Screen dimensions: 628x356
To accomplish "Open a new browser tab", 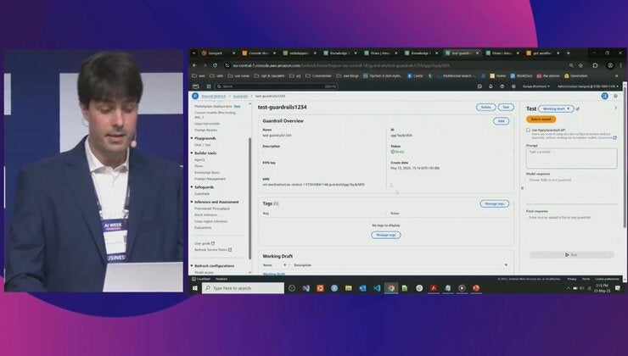I will pos(568,53).
